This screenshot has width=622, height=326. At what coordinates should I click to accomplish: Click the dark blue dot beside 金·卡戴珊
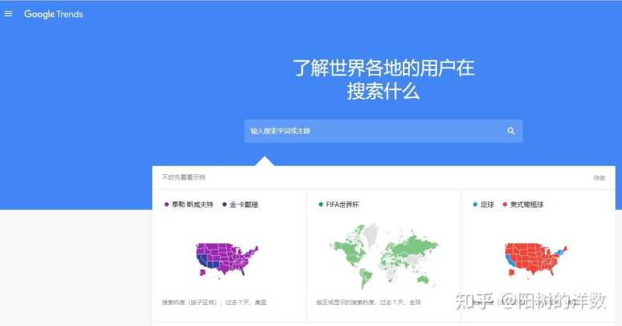[x=225, y=205]
